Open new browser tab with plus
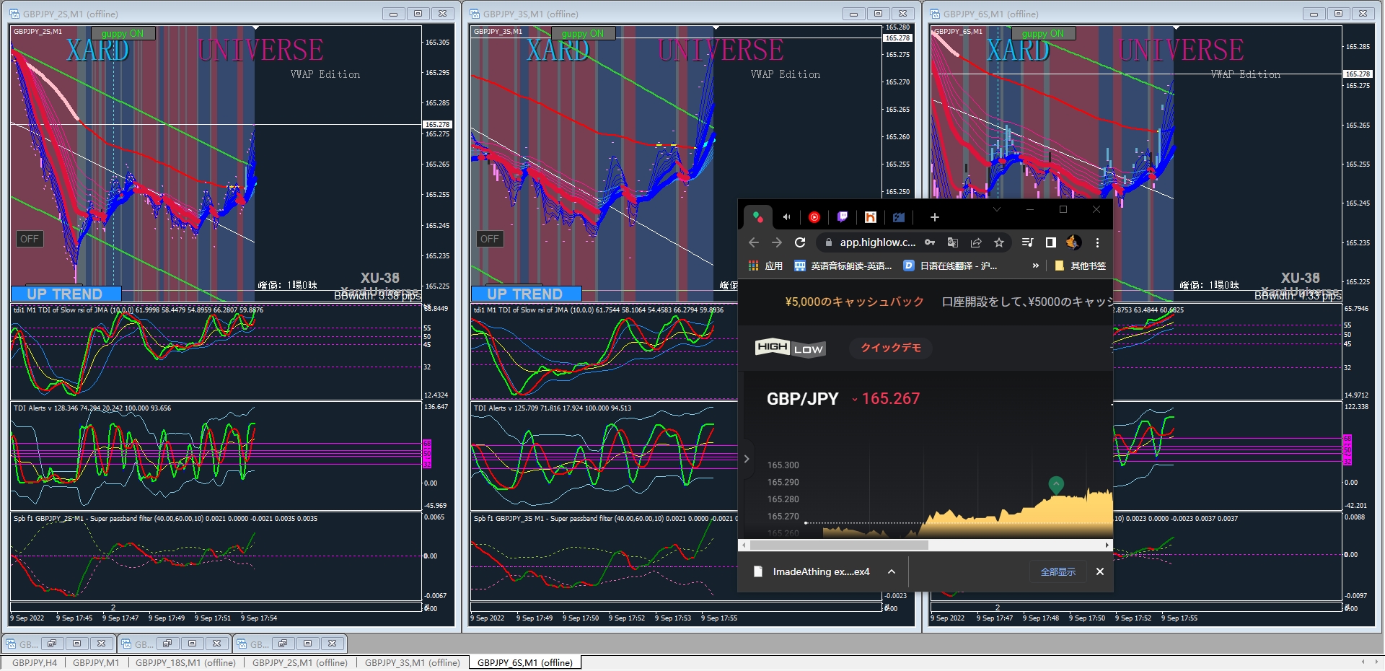Viewport: 1385px width, 671px height. coord(934,217)
